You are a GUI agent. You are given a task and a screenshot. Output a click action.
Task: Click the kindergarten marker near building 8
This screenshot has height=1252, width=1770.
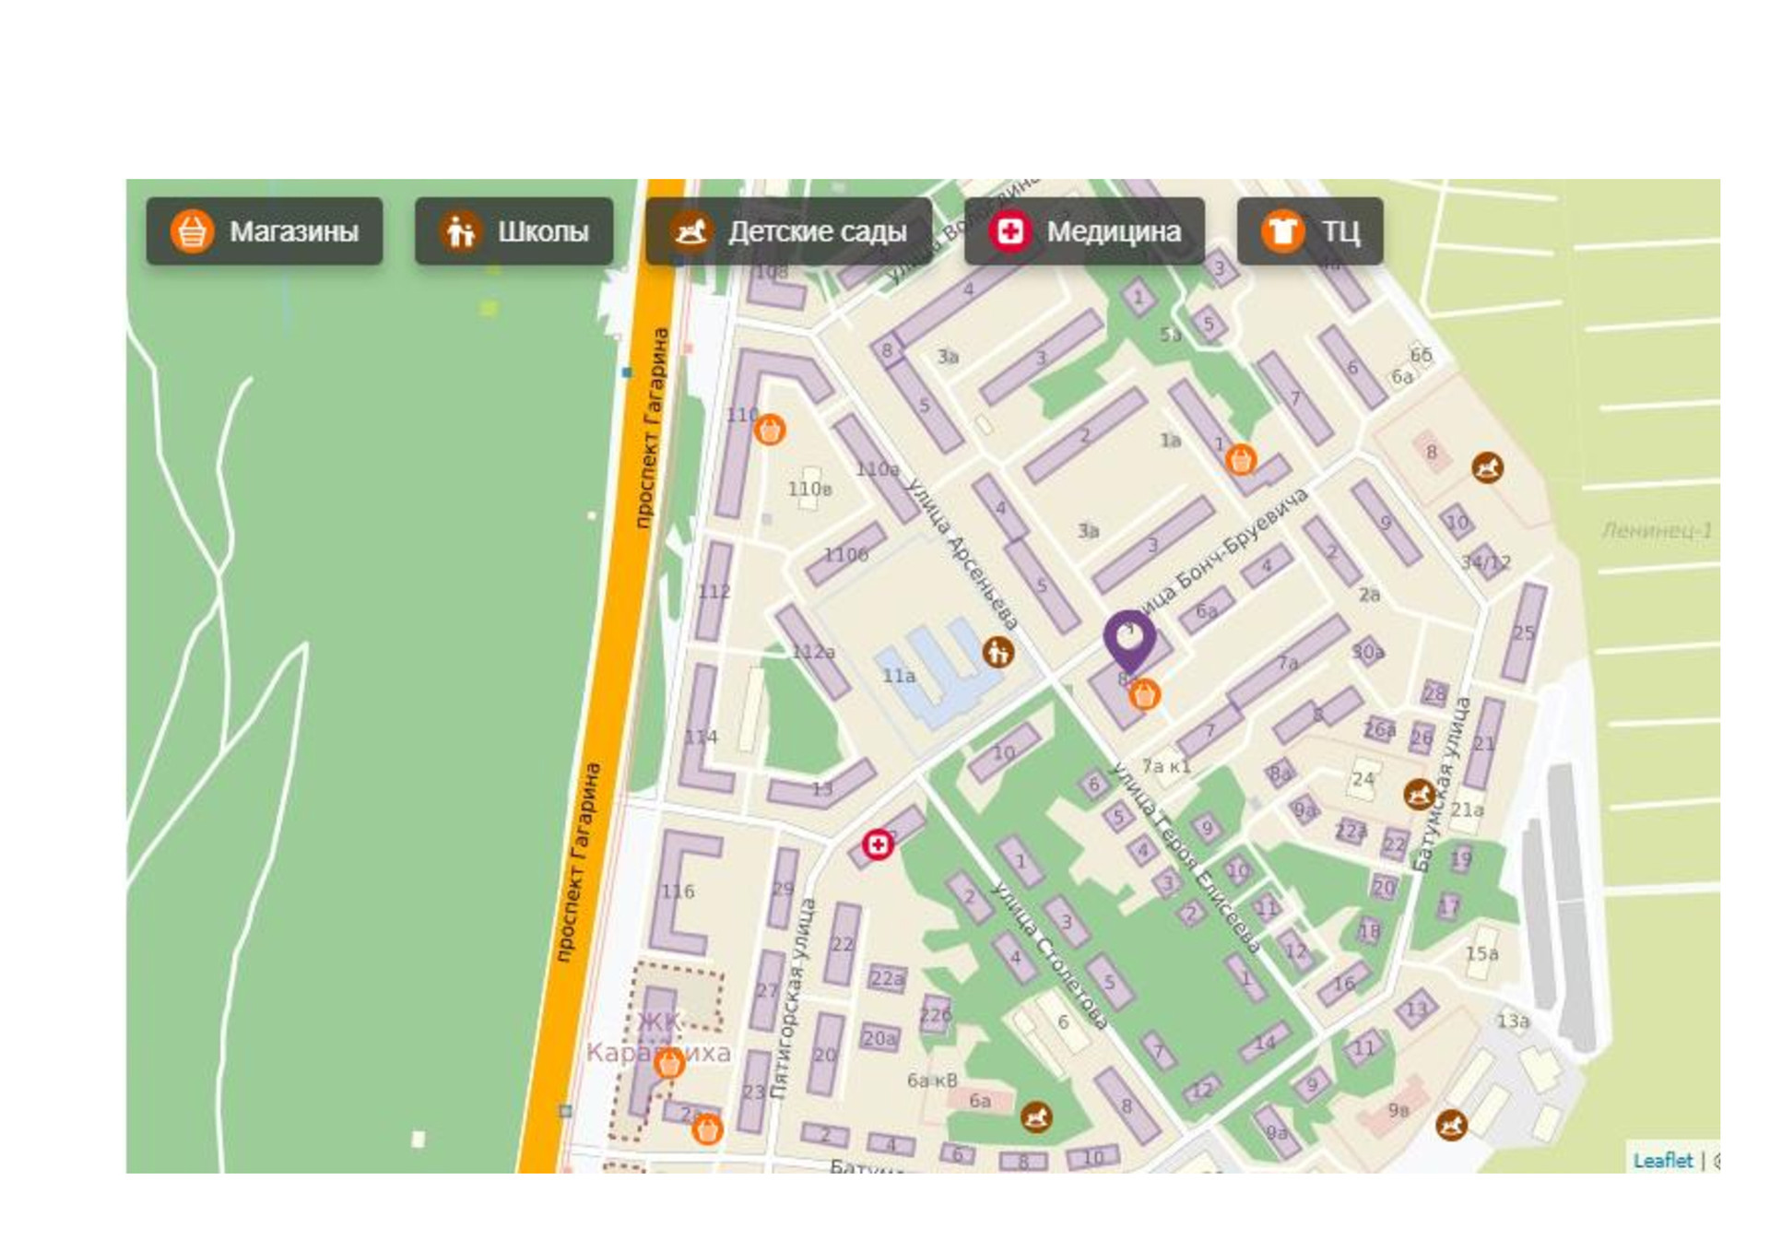[1487, 467]
